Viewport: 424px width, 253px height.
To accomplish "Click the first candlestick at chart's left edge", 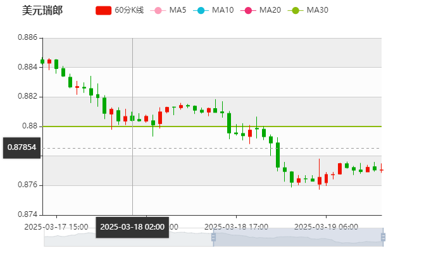I will point(42,61).
